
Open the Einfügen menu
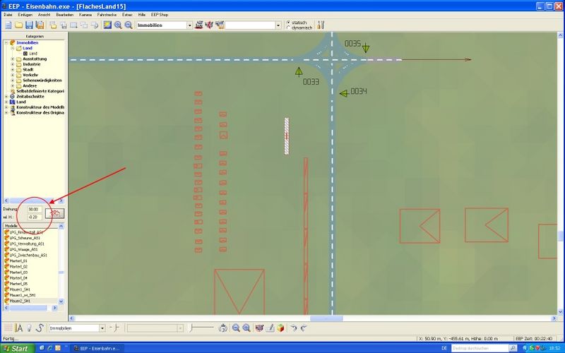click(25, 15)
